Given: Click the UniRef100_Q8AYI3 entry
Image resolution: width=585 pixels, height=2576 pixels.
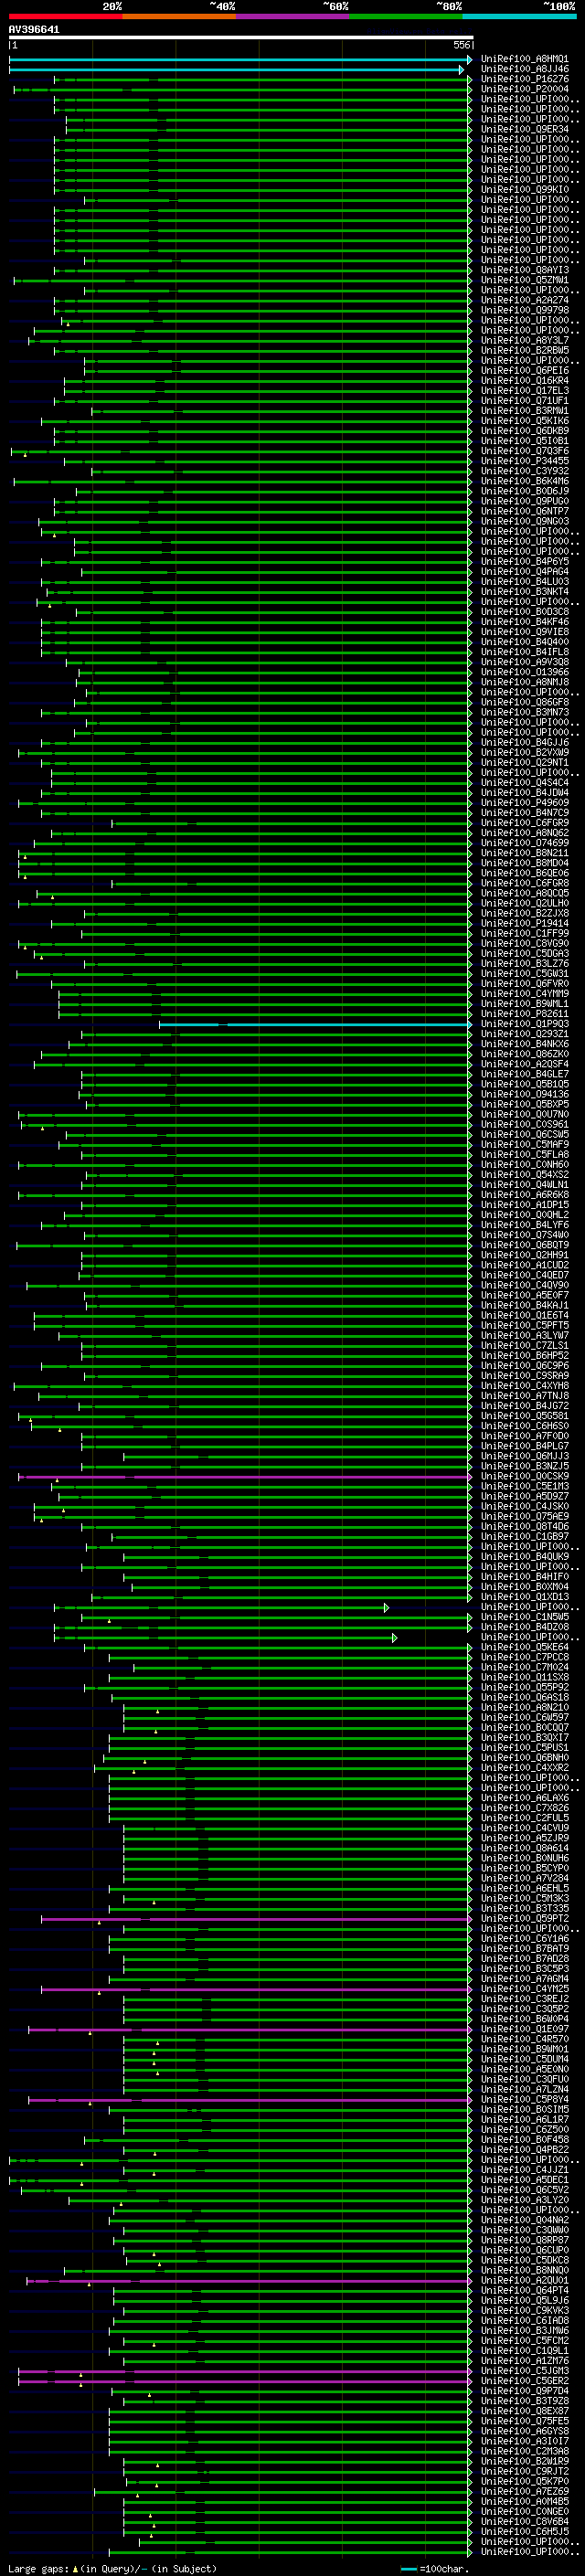Looking at the screenshot, I should [x=525, y=270].
